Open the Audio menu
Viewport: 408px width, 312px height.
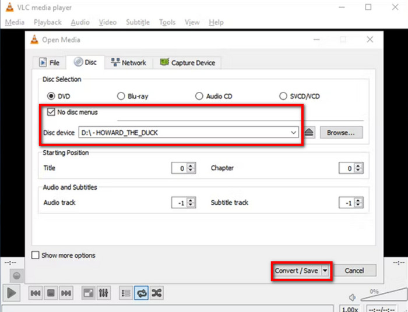(x=80, y=22)
